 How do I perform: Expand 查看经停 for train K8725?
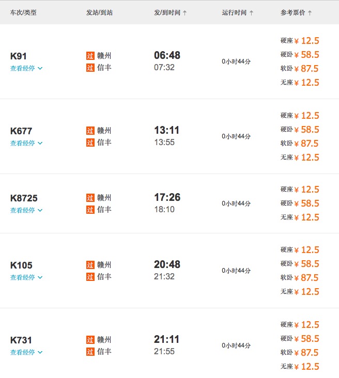[26, 210]
